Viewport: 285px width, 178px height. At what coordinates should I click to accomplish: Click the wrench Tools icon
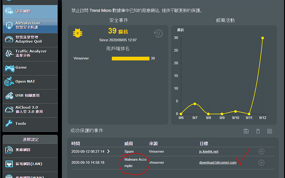click(x=9, y=123)
